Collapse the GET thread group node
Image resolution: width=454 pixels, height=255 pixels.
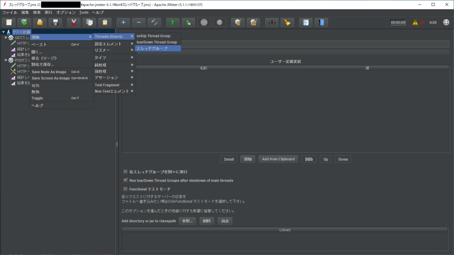[x=5, y=37]
